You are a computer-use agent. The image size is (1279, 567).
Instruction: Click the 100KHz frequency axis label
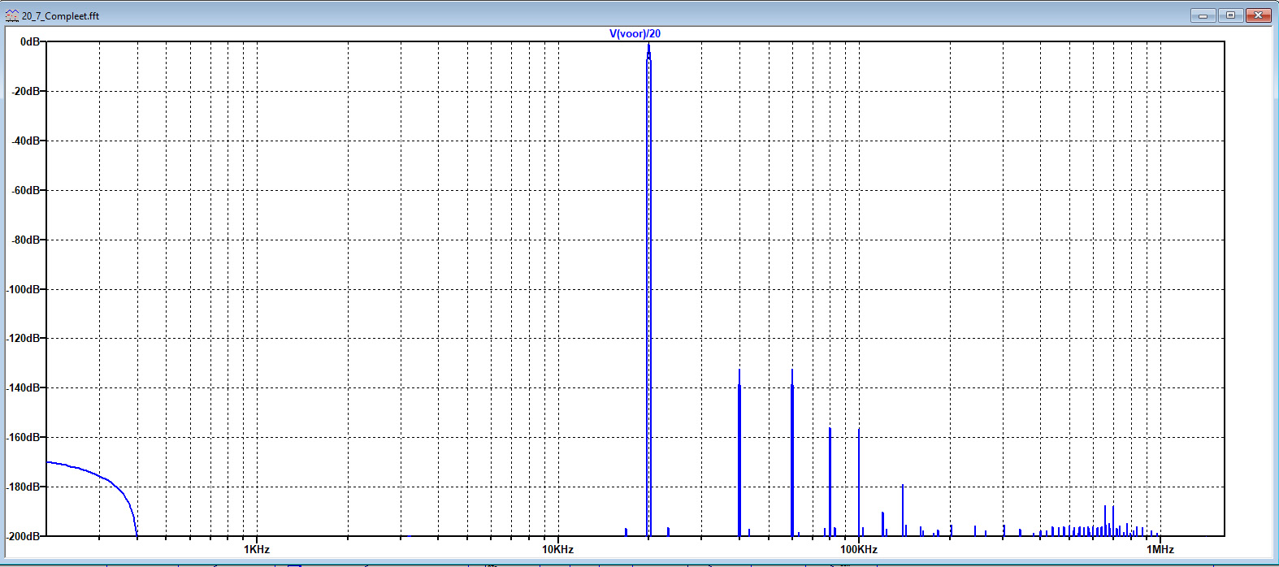coord(859,549)
